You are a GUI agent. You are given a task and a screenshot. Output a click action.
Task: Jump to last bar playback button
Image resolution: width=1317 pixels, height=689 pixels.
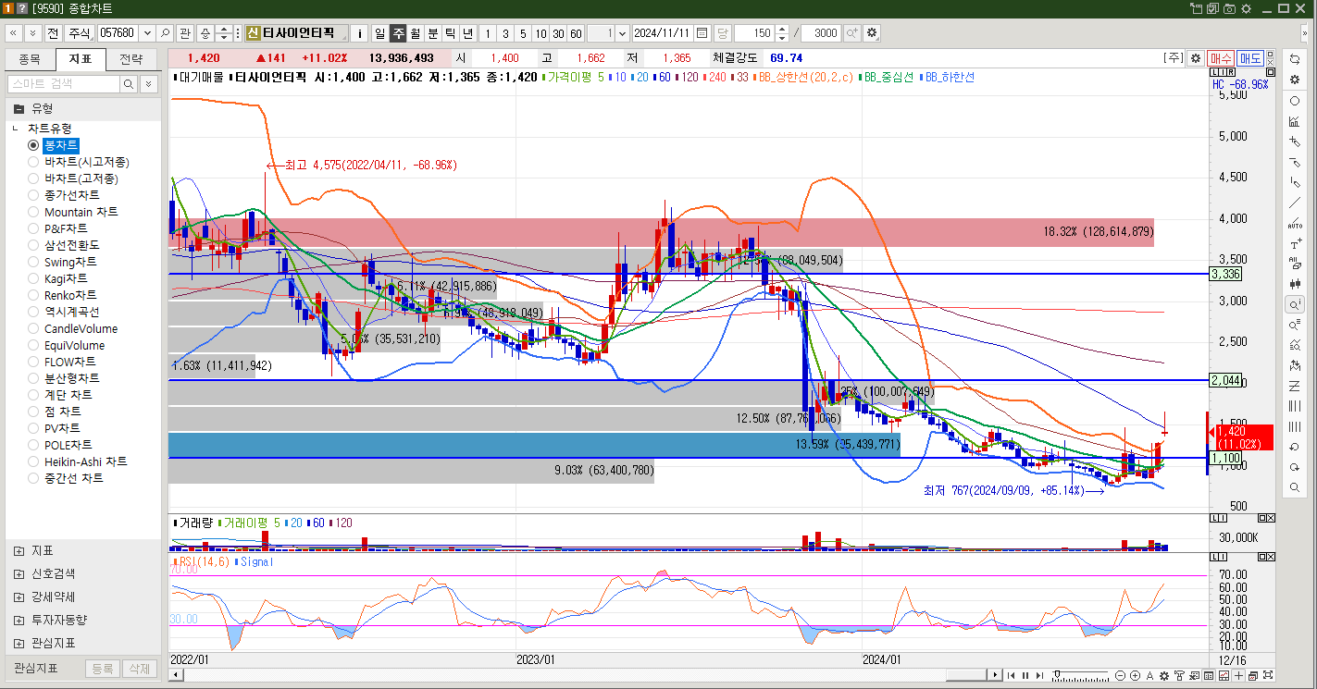[x=1039, y=676]
